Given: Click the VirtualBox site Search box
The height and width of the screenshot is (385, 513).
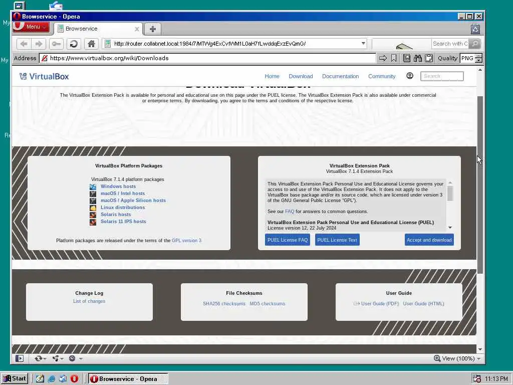Looking at the screenshot, I should (x=442, y=76).
